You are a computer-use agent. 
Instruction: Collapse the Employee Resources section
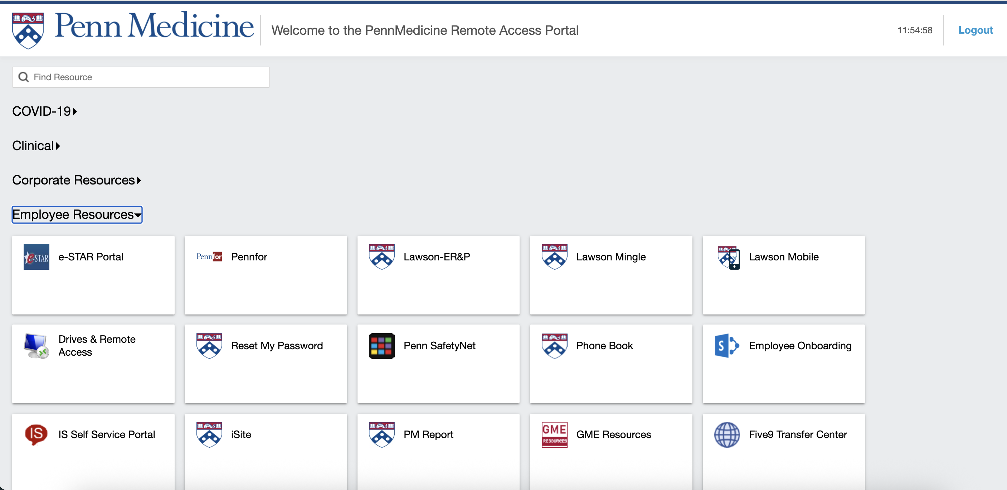(x=77, y=215)
